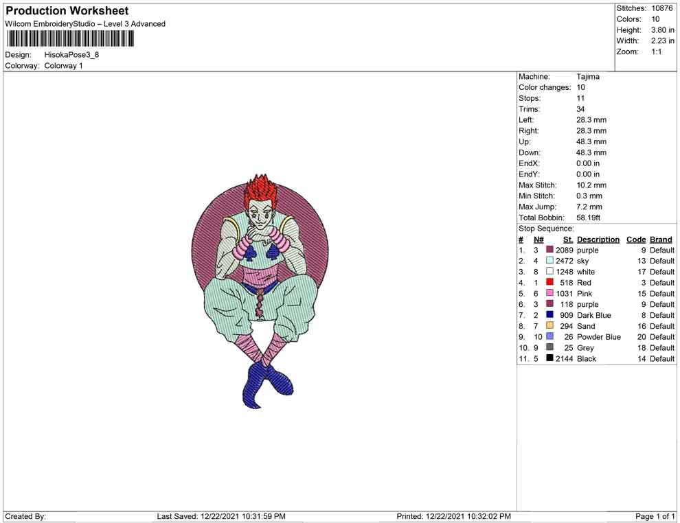This screenshot has width=680, height=523.
Task: Click the 'N#' column header
Action: coord(539,240)
